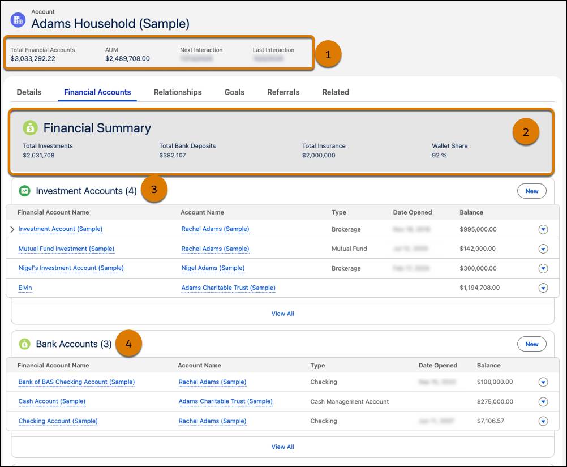Viewport: 567px width, 467px height.
Task: Open the Rachel Adams (Sample) account link
Action: pyautogui.click(x=215, y=229)
